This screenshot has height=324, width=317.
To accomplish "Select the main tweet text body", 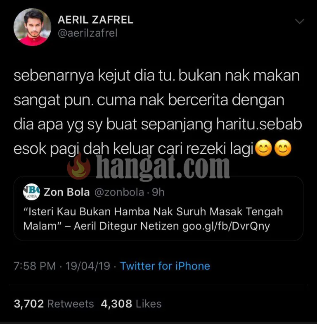I will (x=158, y=112).
